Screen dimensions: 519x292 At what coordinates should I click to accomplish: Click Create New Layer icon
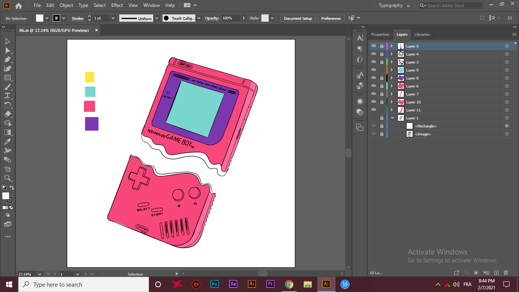[x=496, y=273]
